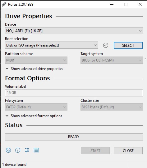Click the SELECT button
Viewport: 147px width, 168px height.
(128, 45)
